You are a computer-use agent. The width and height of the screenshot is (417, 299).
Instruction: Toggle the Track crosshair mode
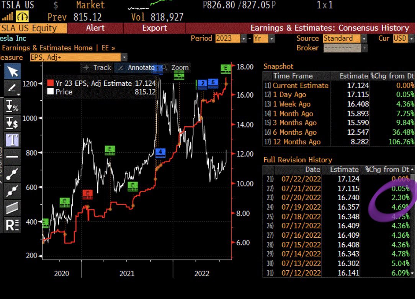point(97,67)
